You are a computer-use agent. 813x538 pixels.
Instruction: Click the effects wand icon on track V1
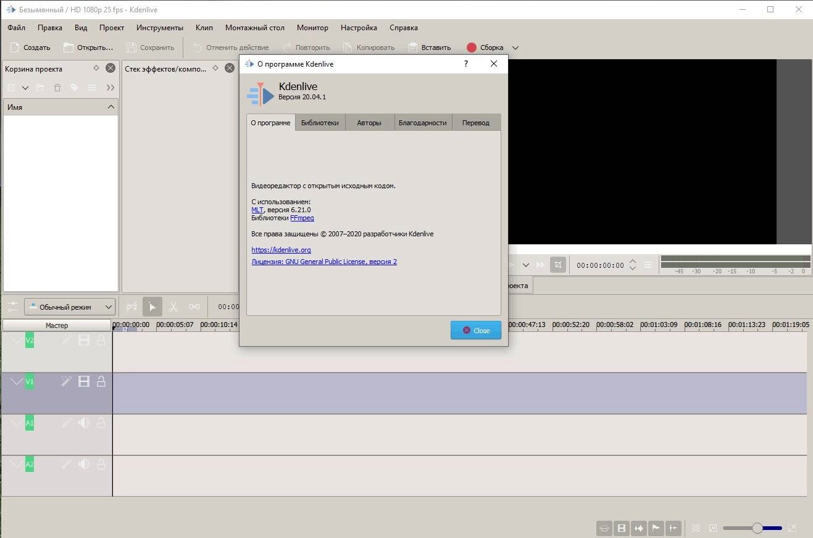[x=67, y=382]
